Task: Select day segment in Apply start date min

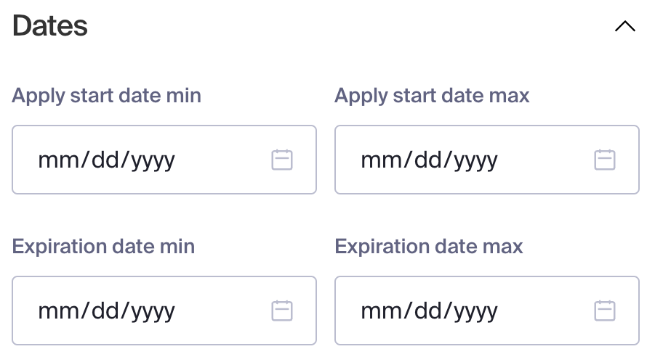Action: [x=105, y=160]
